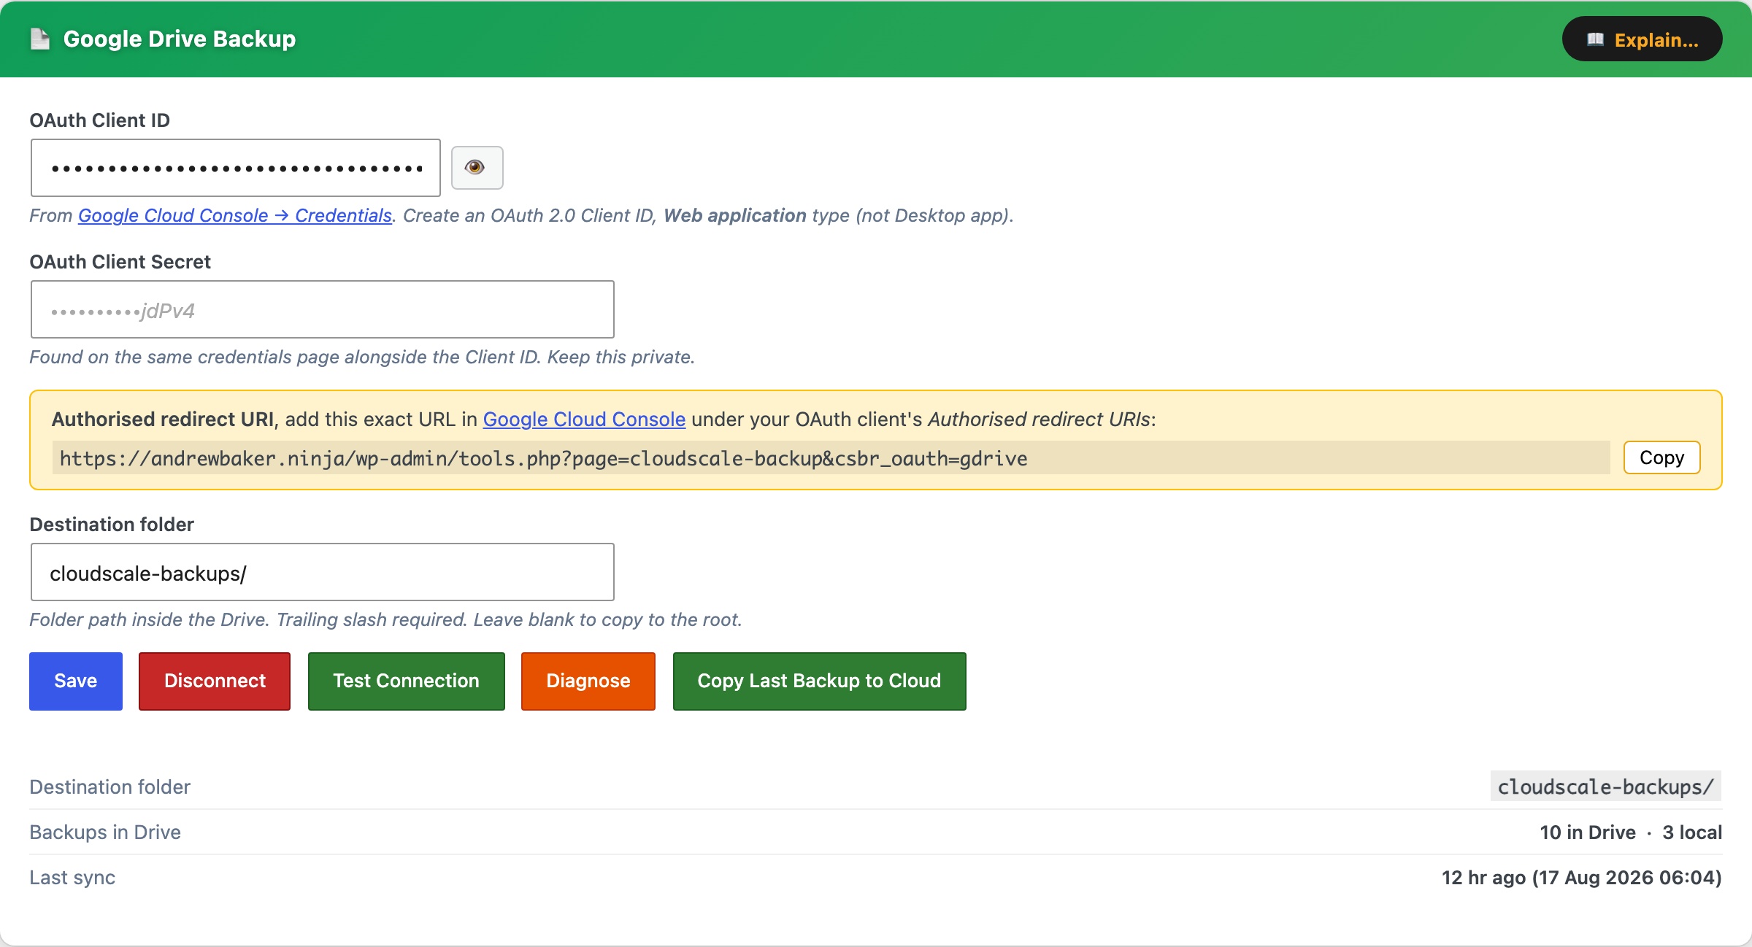The height and width of the screenshot is (947, 1752).
Task: Click the document icon beside Google Drive Backup
Action: coord(40,39)
